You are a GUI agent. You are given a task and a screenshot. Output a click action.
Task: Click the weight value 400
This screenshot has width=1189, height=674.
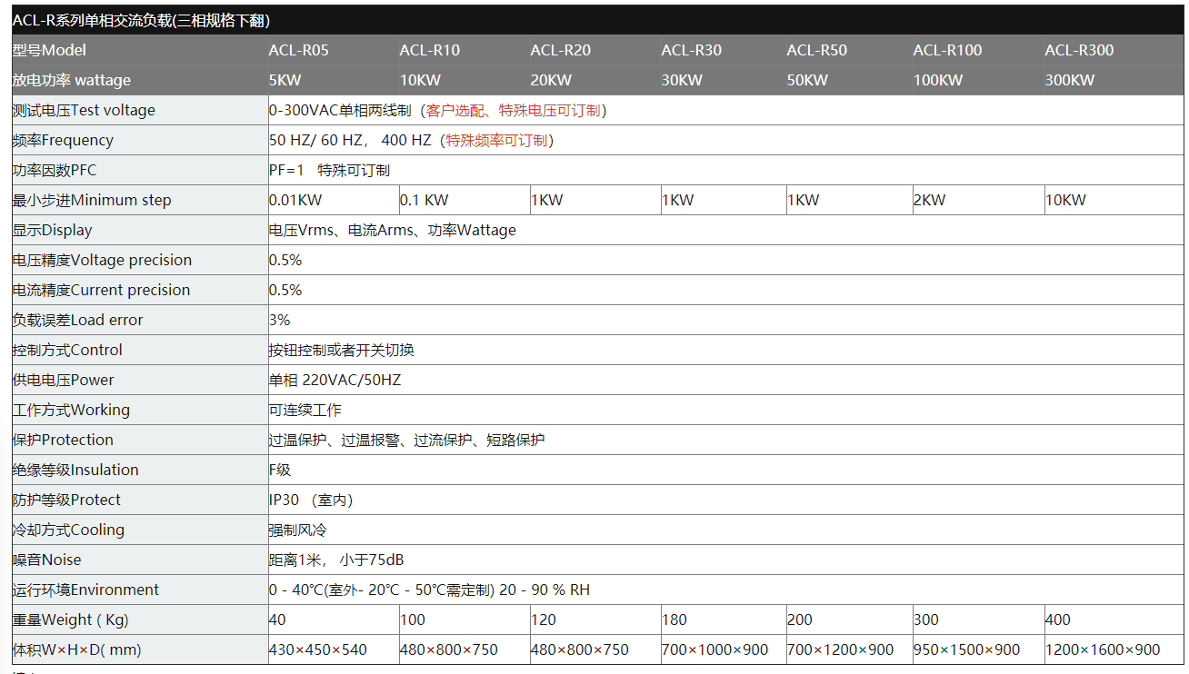tap(1058, 619)
